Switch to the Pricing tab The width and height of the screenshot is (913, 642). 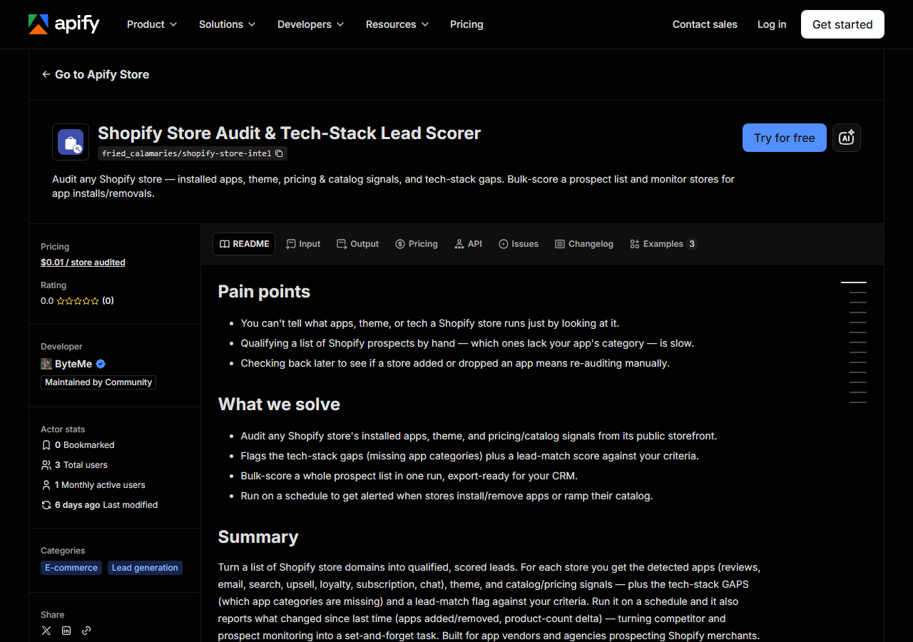tap(417, 244)
